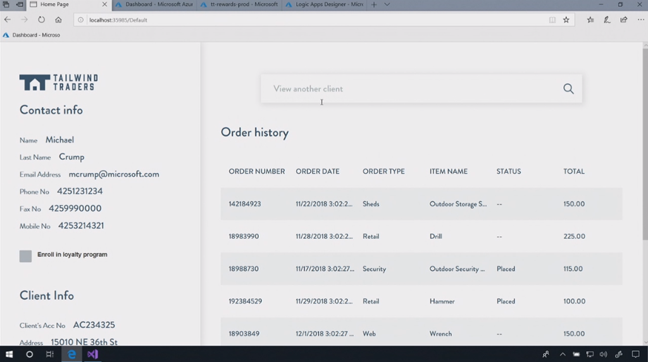Select order number 18988730
Screen dimensions: 648x362
[244, 268]
